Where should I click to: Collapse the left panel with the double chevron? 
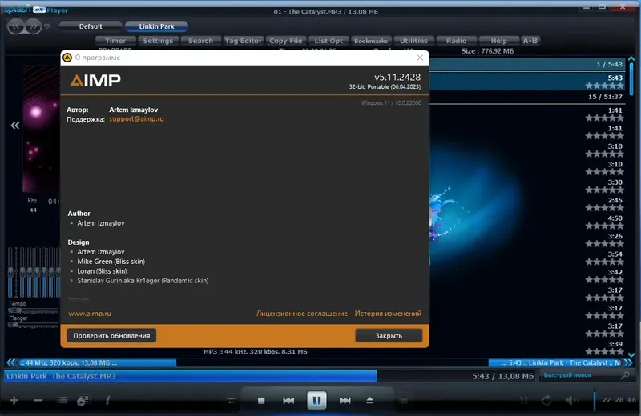(15, 126)
